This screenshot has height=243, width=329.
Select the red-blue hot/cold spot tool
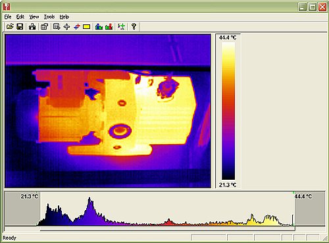click(x=77, y=27)
